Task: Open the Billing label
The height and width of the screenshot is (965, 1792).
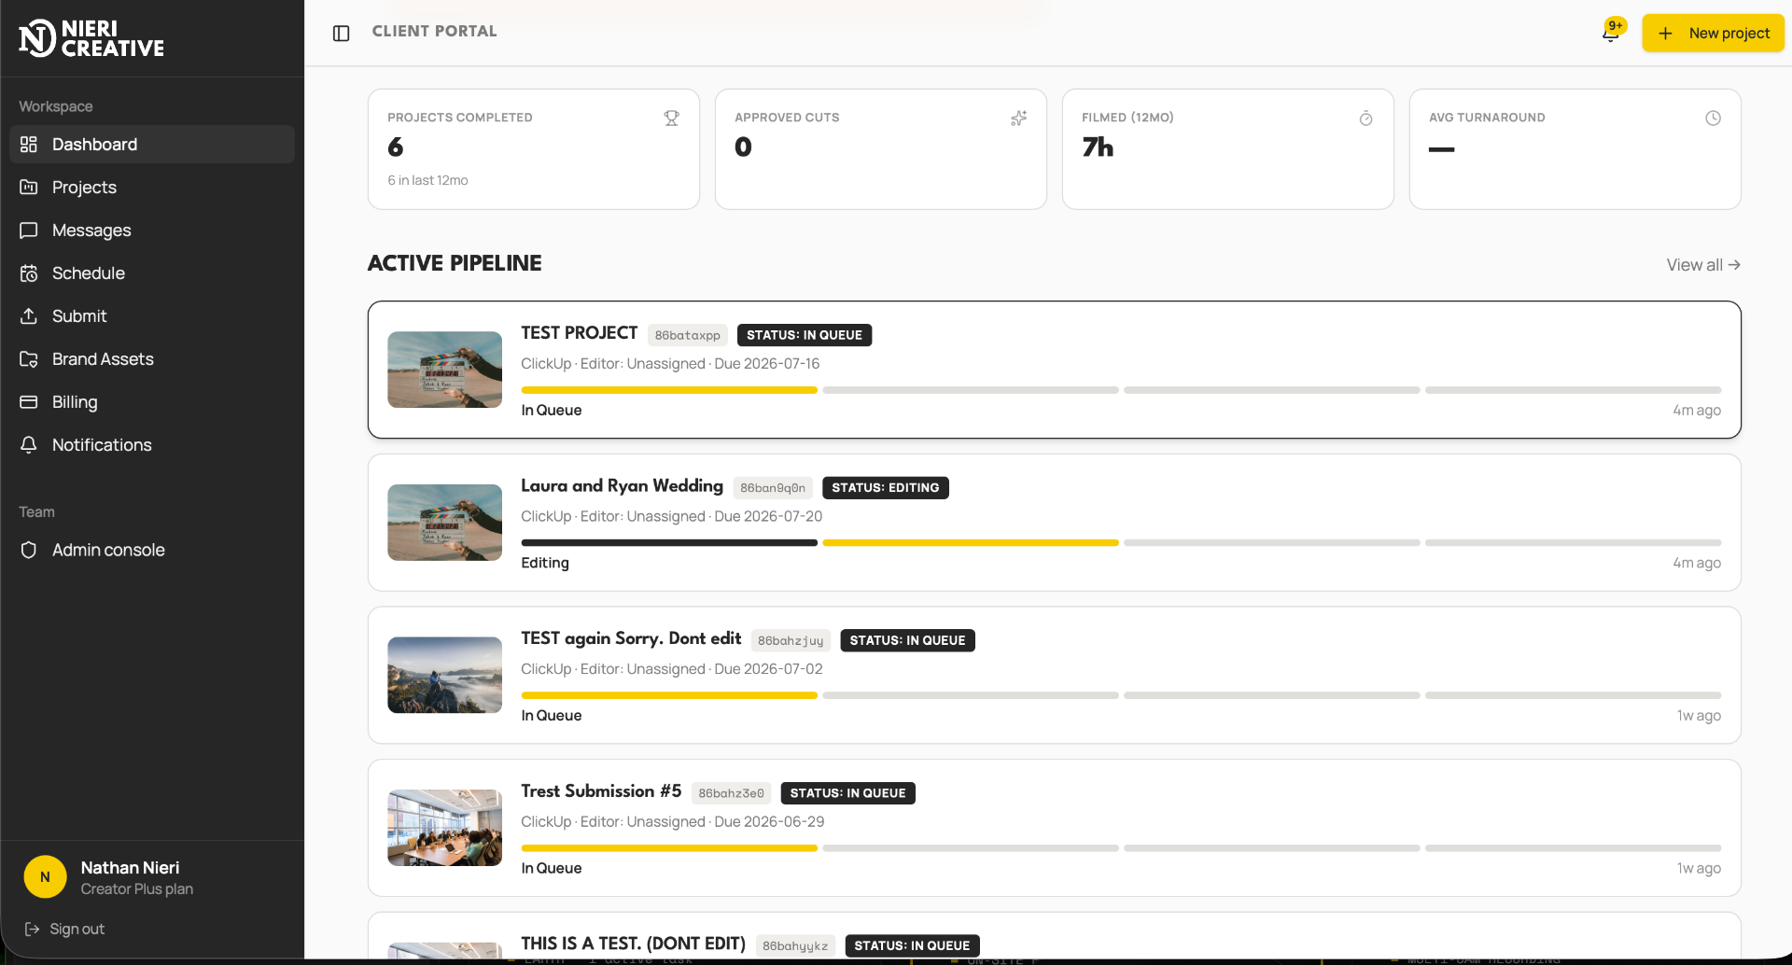Action: tap(75, 402)
